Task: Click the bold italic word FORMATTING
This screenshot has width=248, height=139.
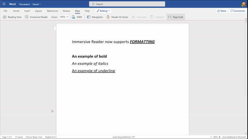Action: (142, 42)
